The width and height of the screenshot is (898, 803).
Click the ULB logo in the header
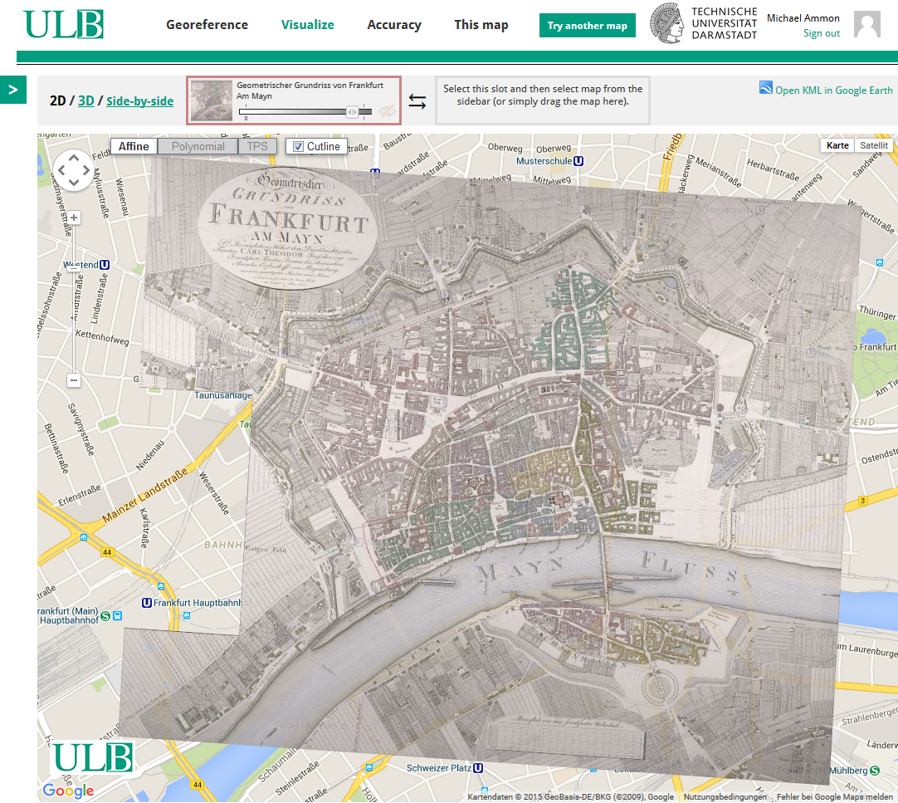(64, 25)
